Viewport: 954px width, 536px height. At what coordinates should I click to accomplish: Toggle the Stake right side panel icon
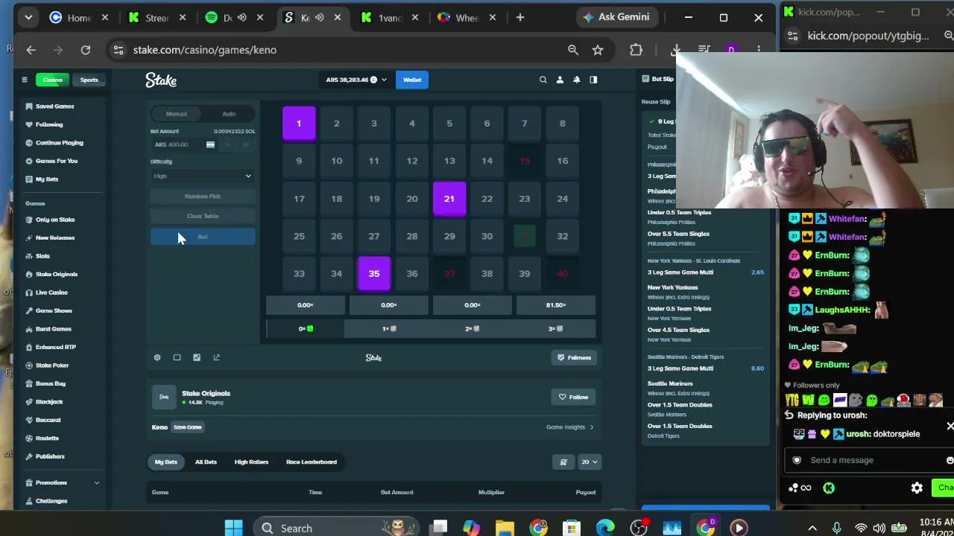593,80
